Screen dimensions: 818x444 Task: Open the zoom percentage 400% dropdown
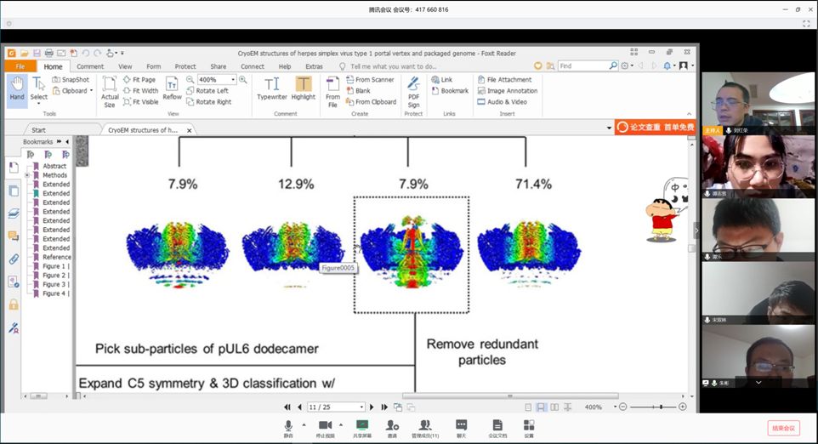[234, 80]
